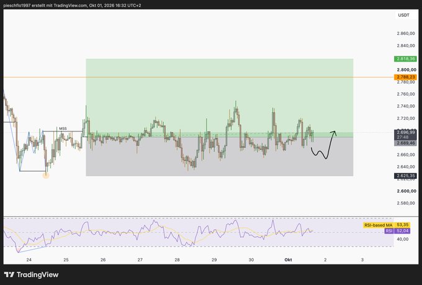Select the orange circle marker at swing low
This screenshot has height=285, width=422.
point(46,176)
